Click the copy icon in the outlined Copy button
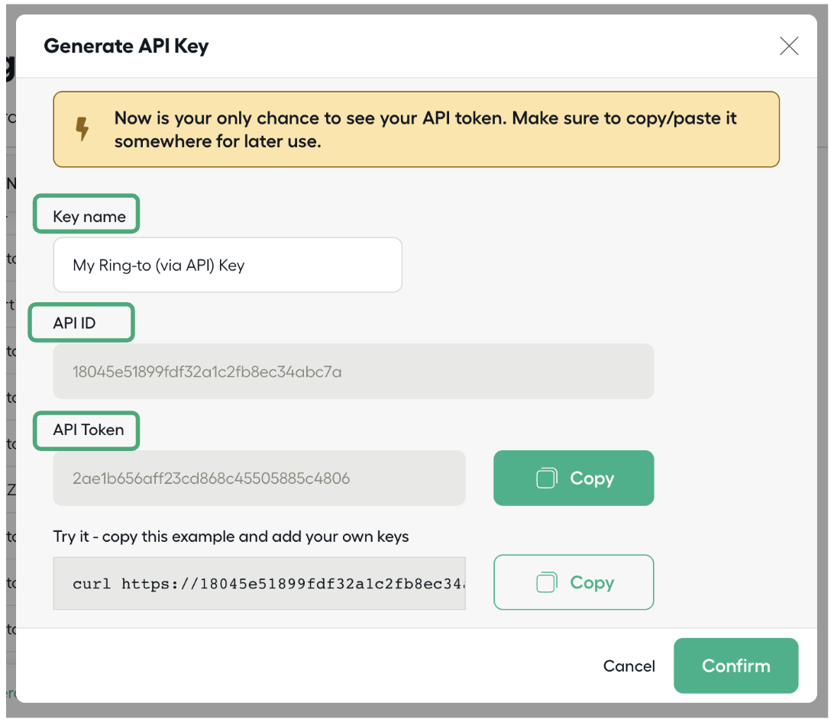834x725 pixels. (547, 582)
